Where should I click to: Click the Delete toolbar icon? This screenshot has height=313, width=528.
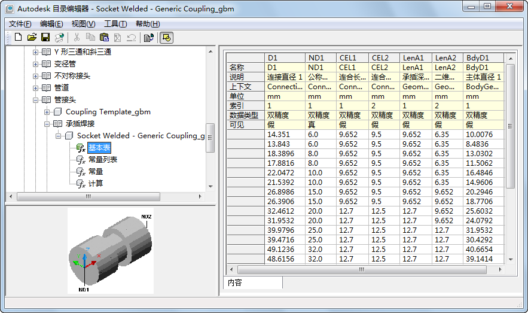point(118,37)
